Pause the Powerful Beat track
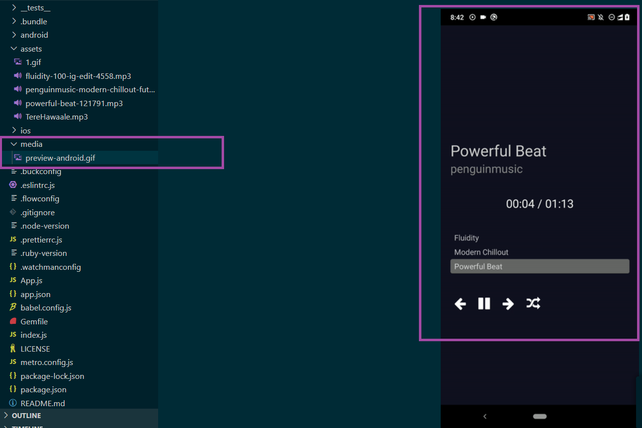The image size is (642, 428). tap(484, 304)
